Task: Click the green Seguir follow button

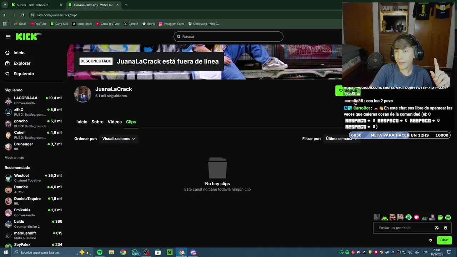Action: pyautogui.click(x=347, y=91)
